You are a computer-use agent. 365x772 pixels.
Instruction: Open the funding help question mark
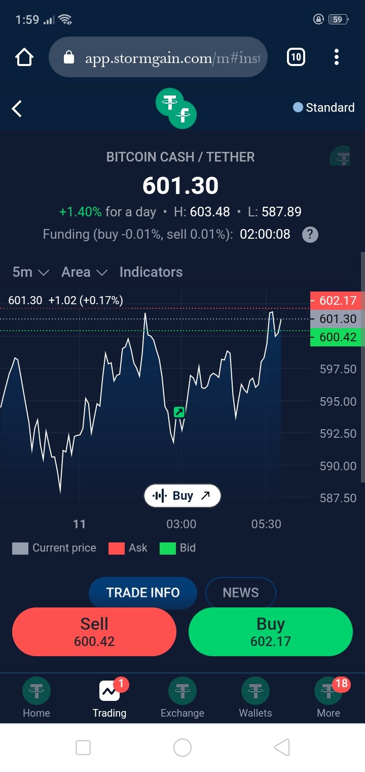(x=310, y=235)
